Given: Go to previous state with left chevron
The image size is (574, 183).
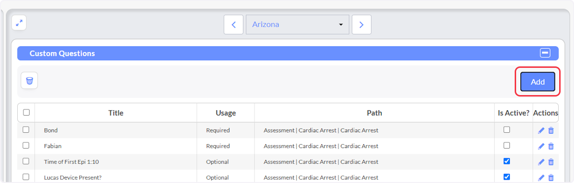Looking at the screenshot, I should click(x=233, y=24).
